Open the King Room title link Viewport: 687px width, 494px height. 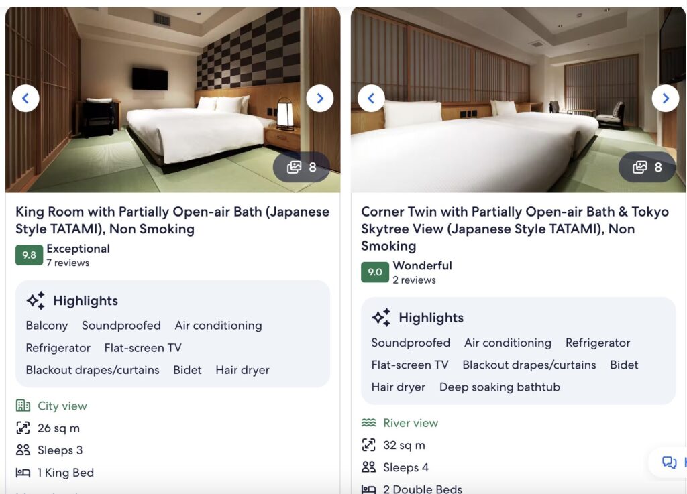[172, 220]
